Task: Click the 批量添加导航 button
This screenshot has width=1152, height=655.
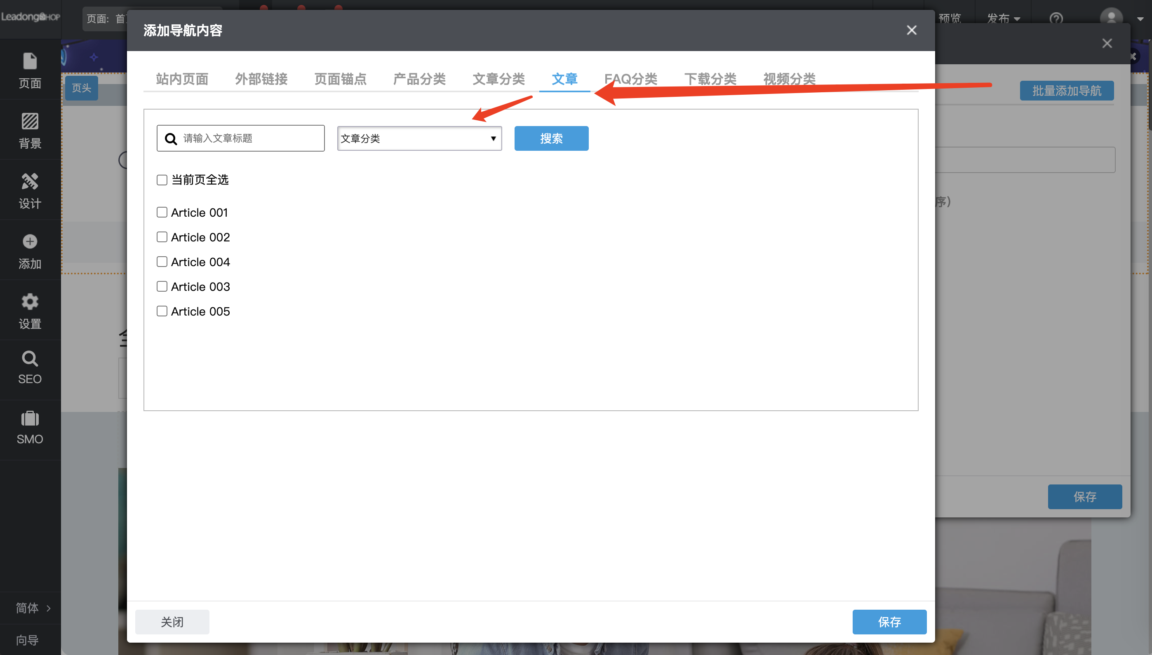Action: [x=1066, y=90]
